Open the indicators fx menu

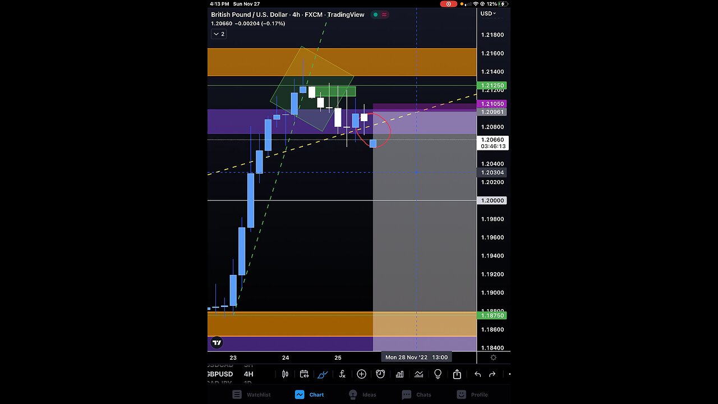(x=342, y=374)
